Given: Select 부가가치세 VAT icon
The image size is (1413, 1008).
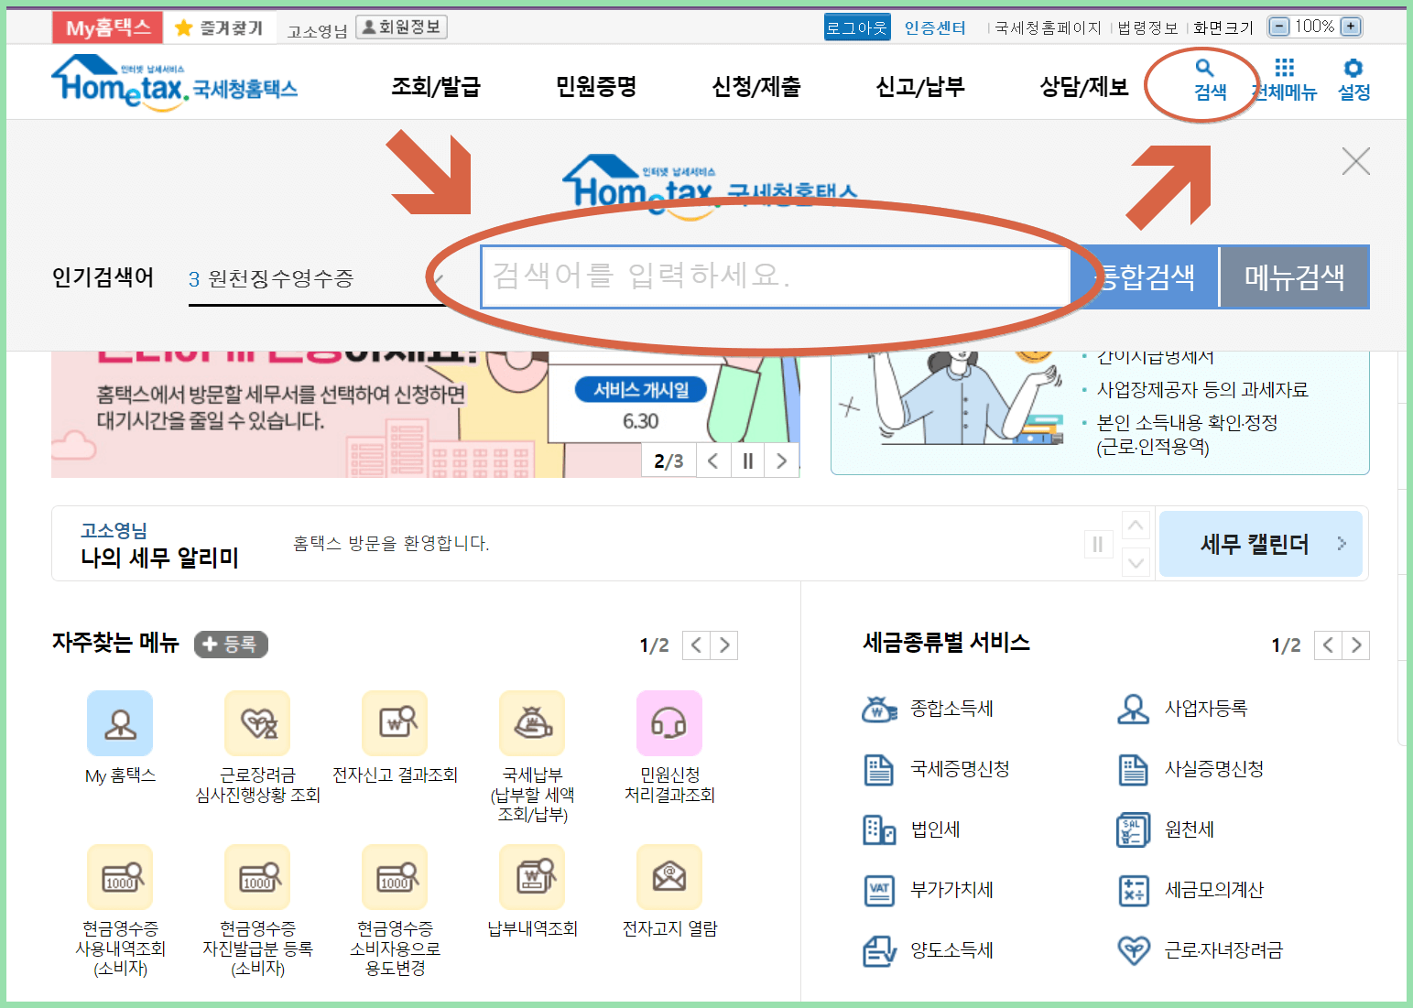Looking at the screenshot, I should 879,890.
